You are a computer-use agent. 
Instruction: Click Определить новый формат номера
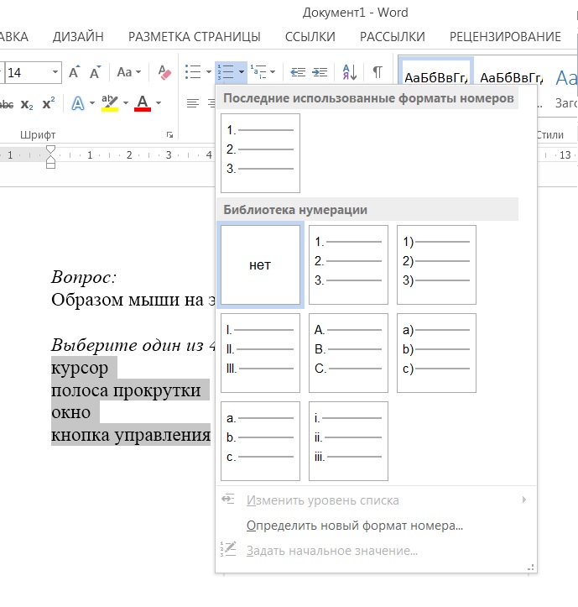point(354,526)
